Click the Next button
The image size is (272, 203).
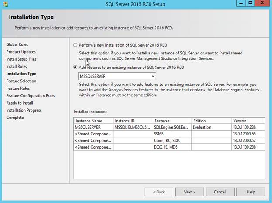[189, 192]
